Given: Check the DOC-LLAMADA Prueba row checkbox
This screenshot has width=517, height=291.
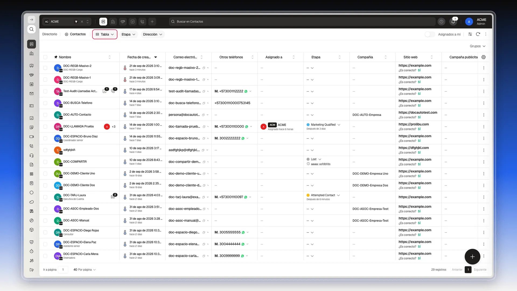Looking at the screenshot, I should click(45, 127).
